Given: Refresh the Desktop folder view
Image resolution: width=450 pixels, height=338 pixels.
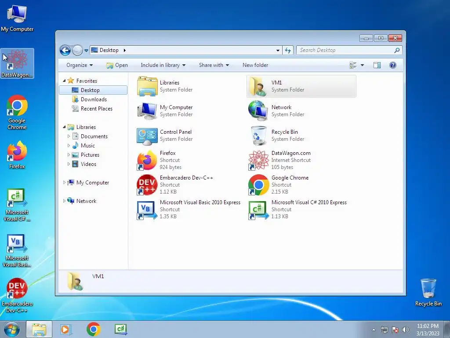Looking at the screenshot, I should 288,50.
